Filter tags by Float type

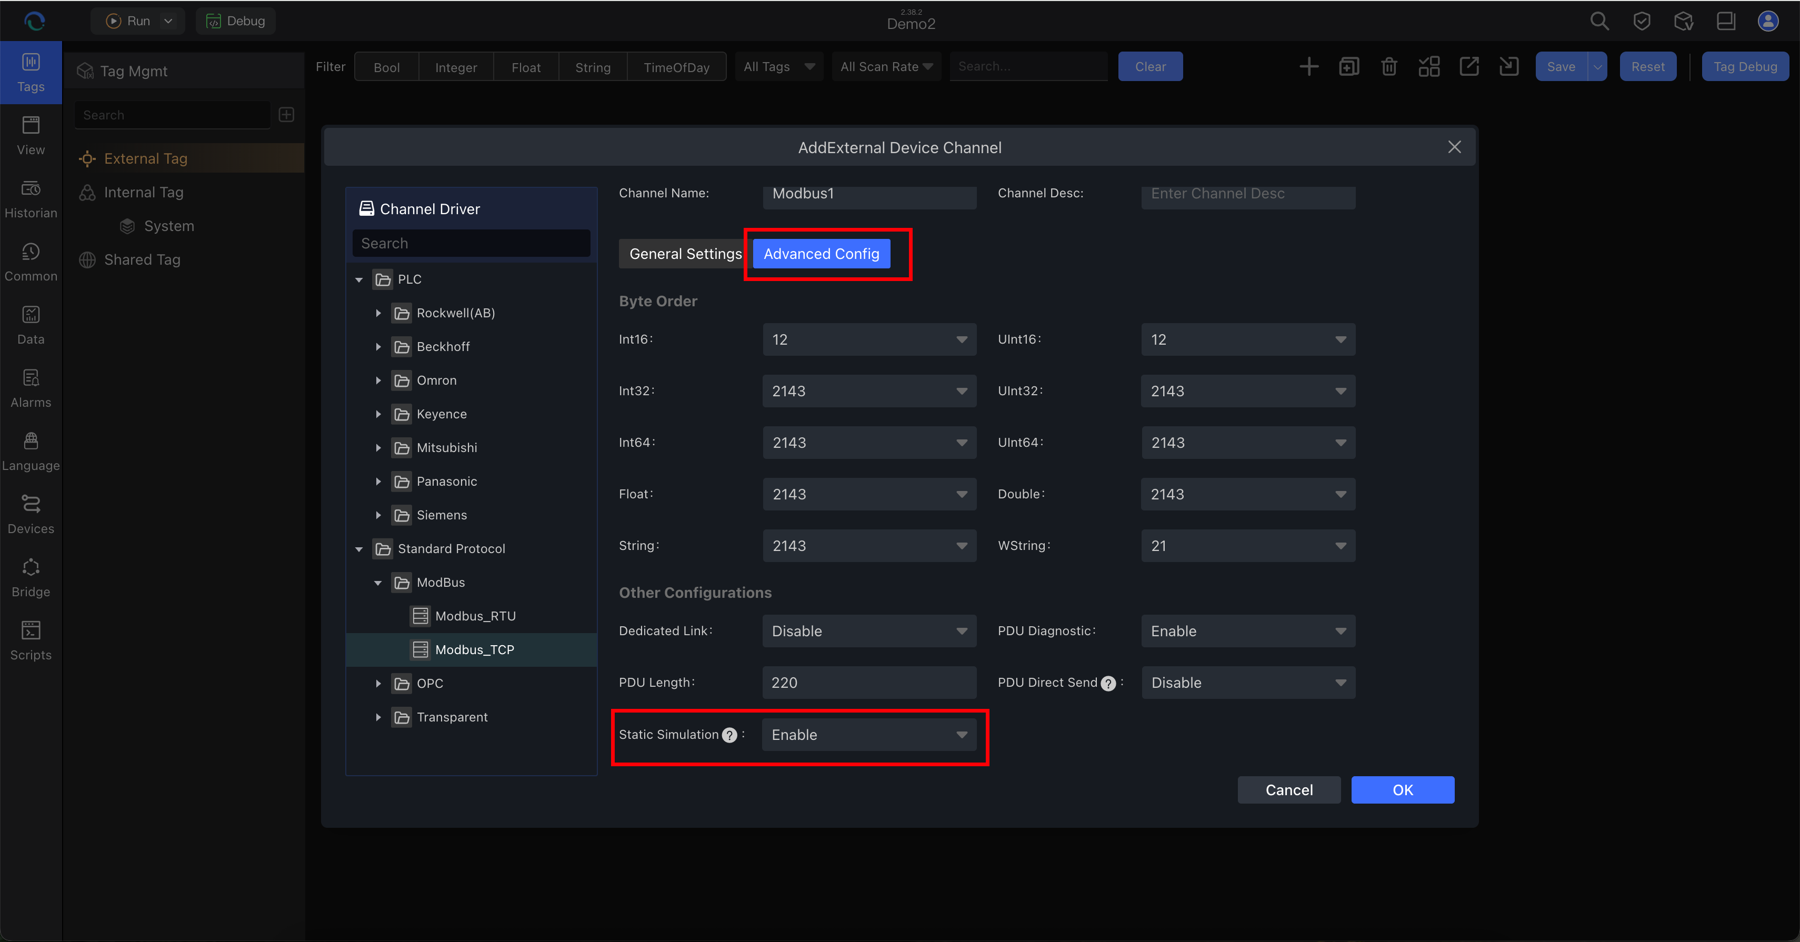tap(525, 67)
